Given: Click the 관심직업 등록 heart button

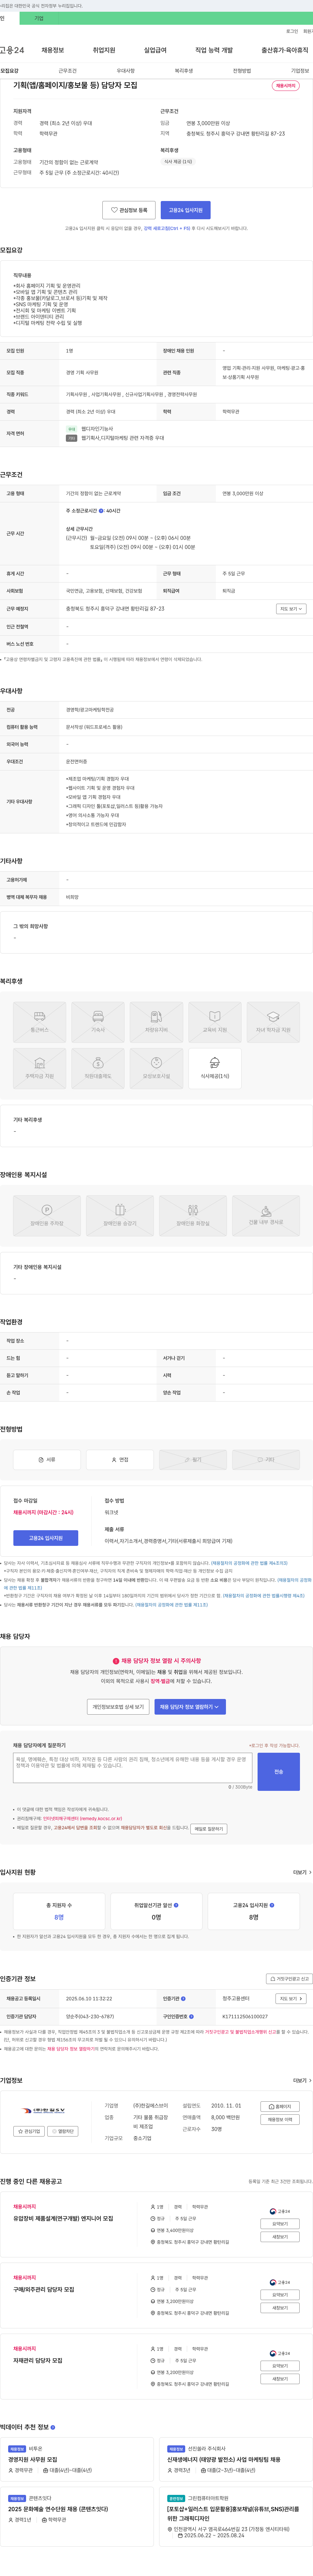Looking at the screenshot, I should [129, 210].
